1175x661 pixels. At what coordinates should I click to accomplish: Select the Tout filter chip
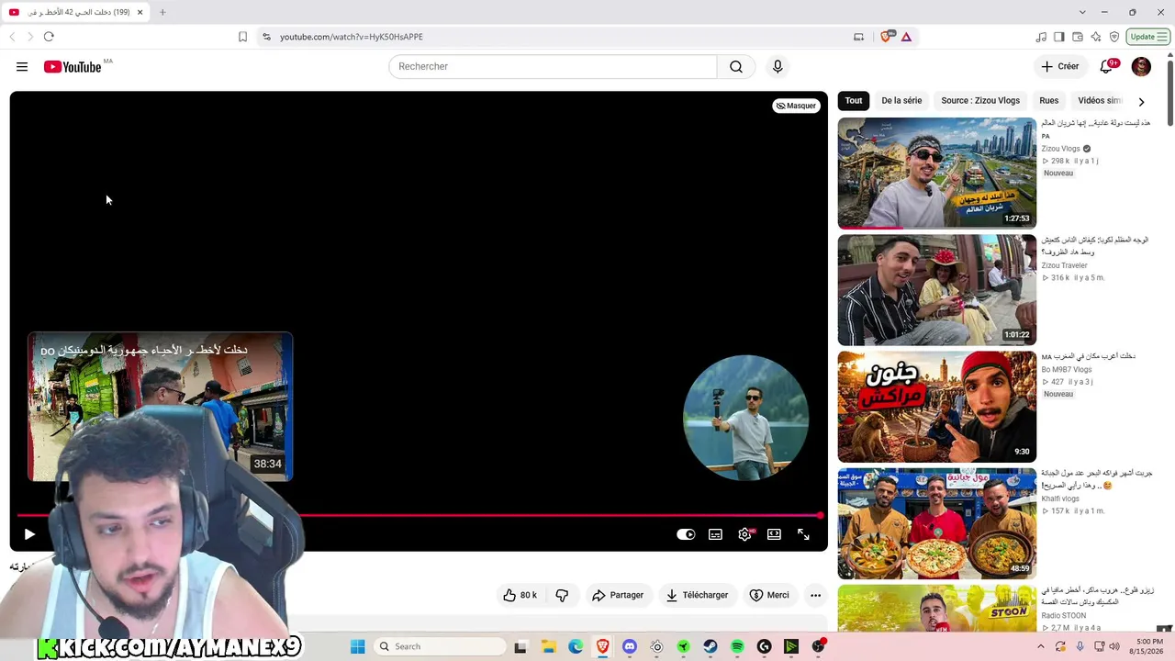[x=854, y=101]
